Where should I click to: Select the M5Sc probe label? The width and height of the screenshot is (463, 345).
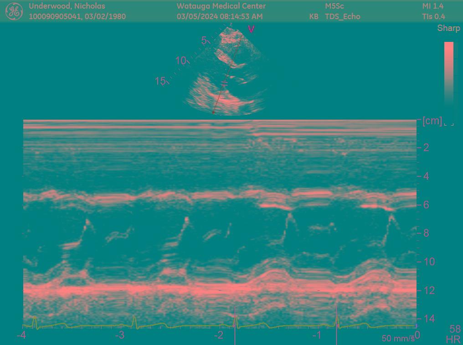point(334,6)
